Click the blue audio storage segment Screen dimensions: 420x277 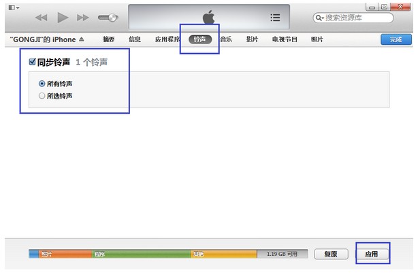(34, 254)
